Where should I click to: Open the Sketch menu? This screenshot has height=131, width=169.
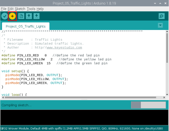point(20,9)
